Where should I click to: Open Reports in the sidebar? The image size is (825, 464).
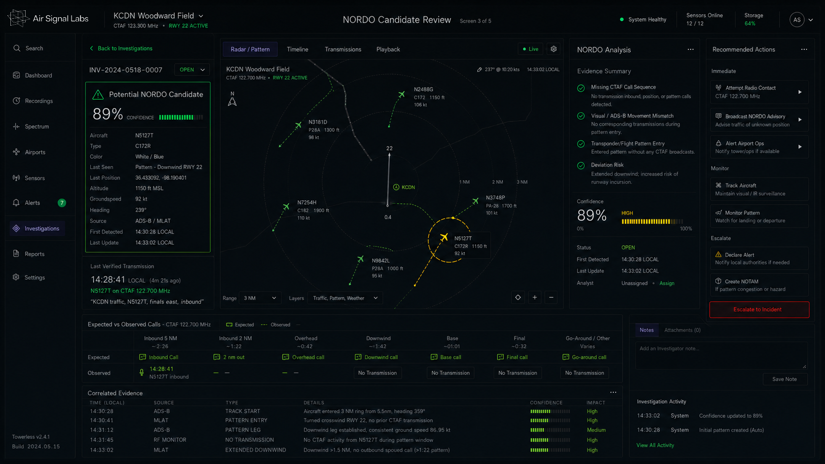click(29, 254)
